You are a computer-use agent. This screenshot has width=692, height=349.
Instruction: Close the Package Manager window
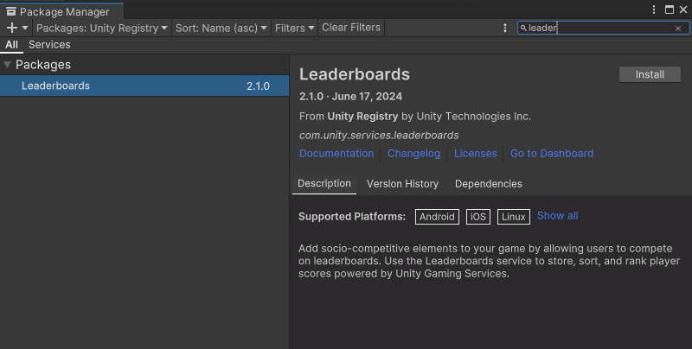(x=683, y=10)
